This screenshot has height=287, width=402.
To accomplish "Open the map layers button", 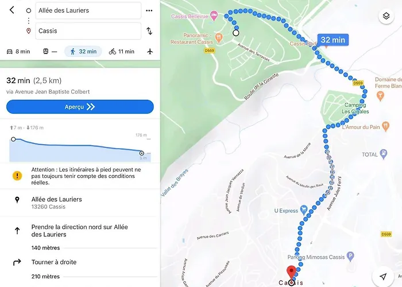I will pos(386,16).
